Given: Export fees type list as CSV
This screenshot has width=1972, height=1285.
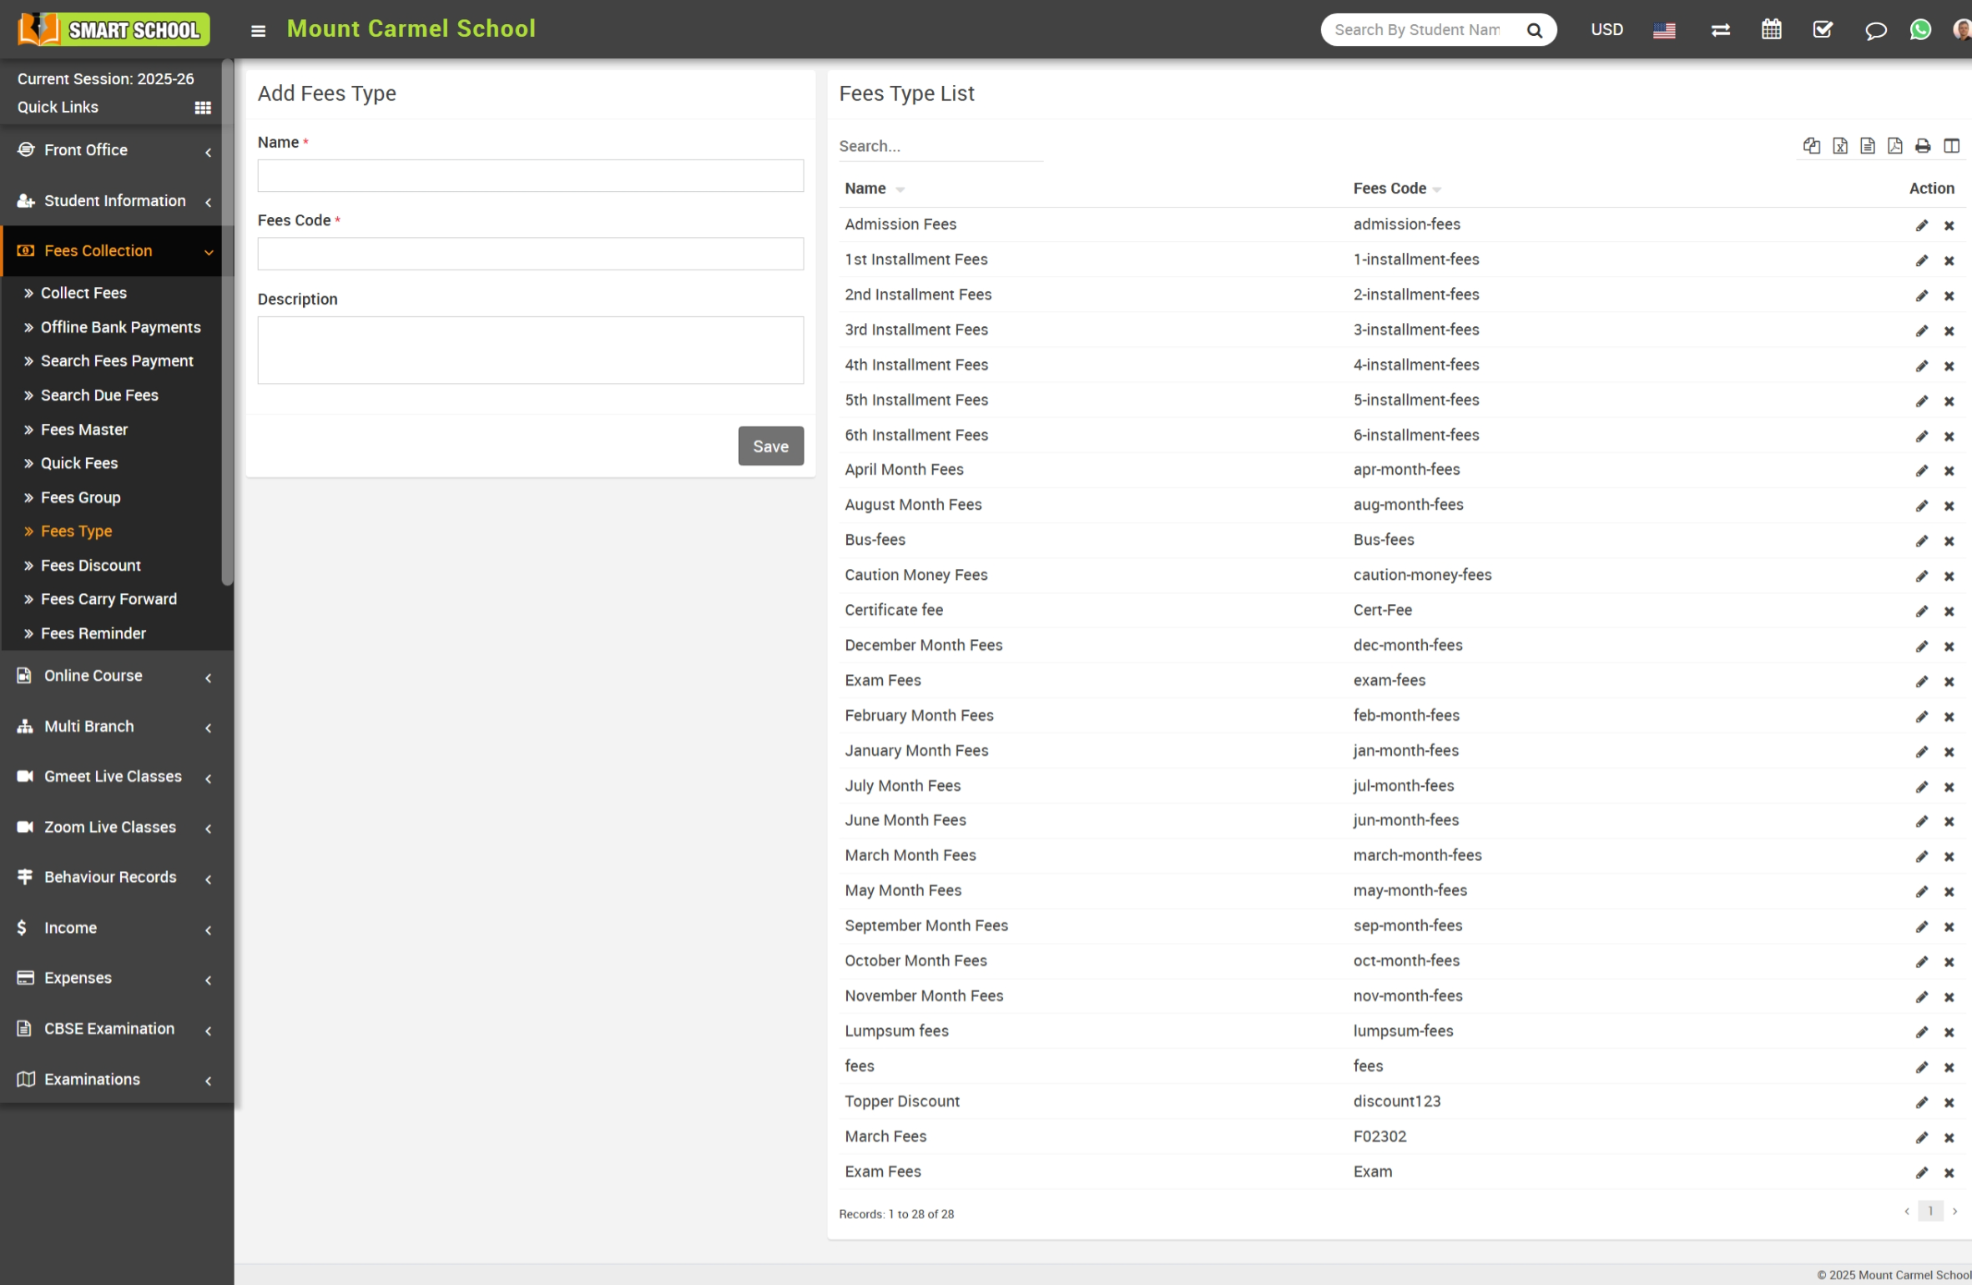Looking at the screenshot, I should [1868, 146].
